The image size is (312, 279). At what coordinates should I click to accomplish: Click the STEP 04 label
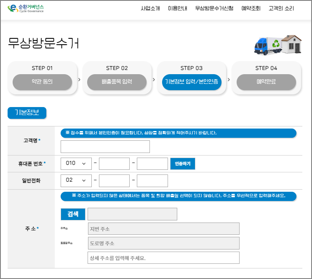266,68
